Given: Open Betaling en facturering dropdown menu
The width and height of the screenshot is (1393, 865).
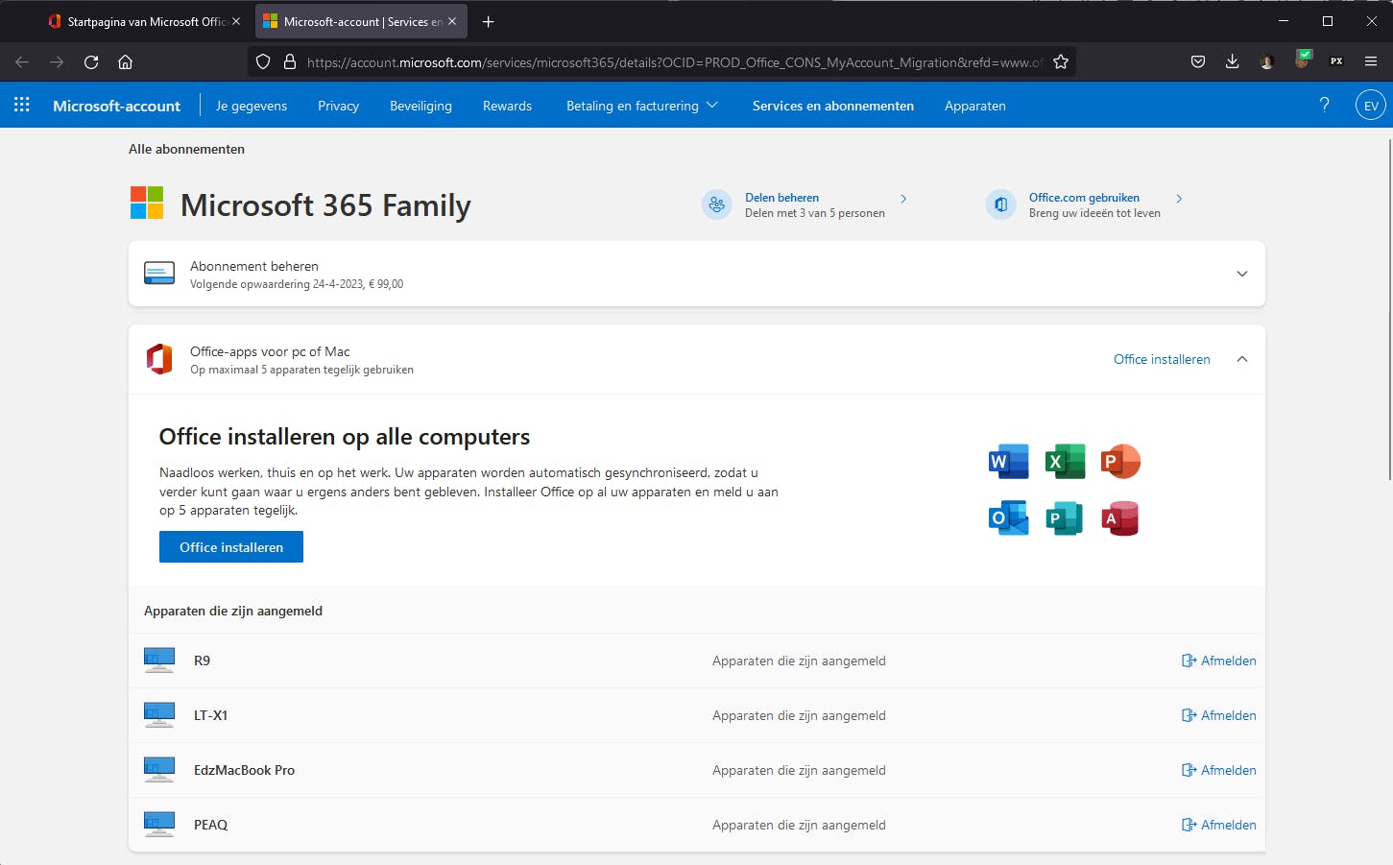Looking at the screenshot, I should [641, 106].
